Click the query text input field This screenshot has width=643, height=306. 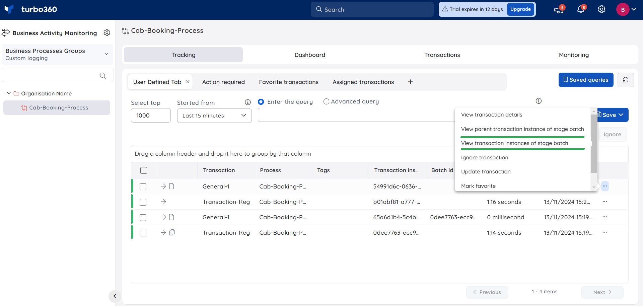pyautogui.click(x=356, y=115)
